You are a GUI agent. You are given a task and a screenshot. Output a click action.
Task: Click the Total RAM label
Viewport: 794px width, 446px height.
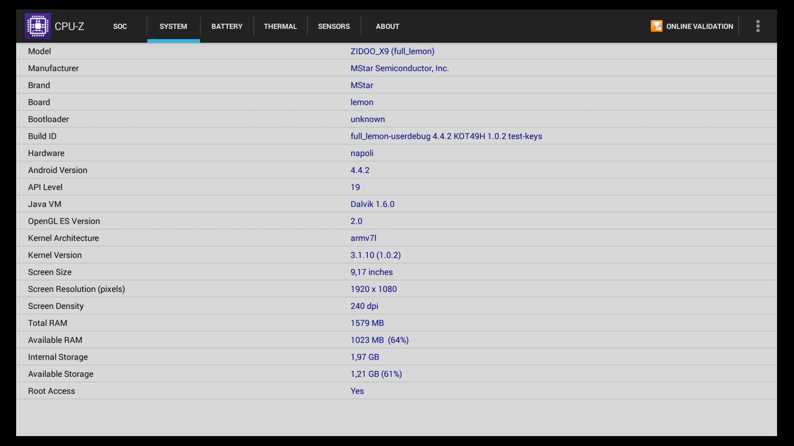point(48,323)
